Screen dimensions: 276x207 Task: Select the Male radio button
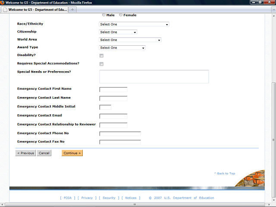click(104, 15)
